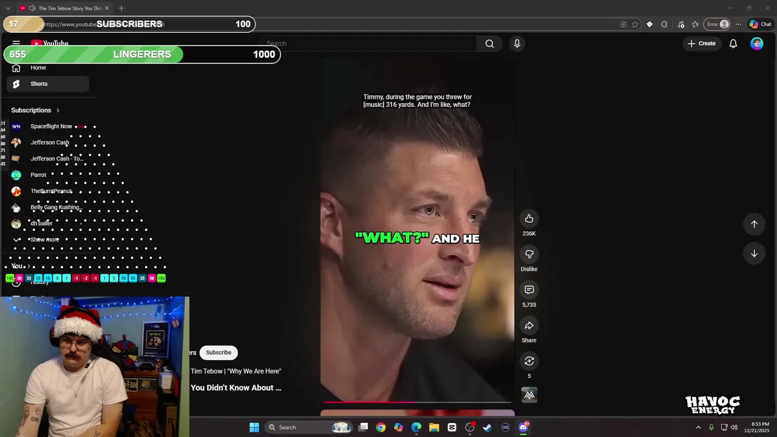Click the YouTube search magnifier button

coord(489,44)
